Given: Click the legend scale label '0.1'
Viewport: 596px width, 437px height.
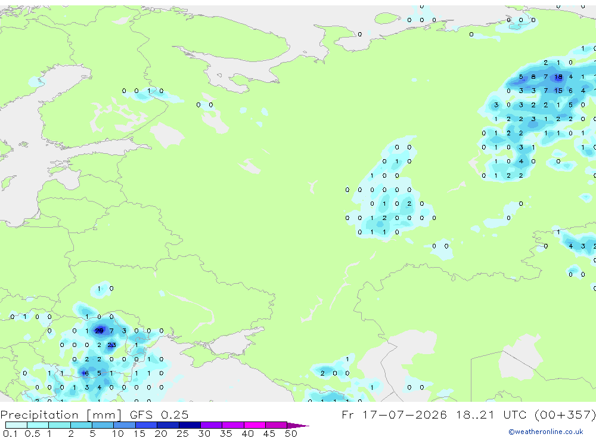Looking at the screenshot, I should (10, 433).
